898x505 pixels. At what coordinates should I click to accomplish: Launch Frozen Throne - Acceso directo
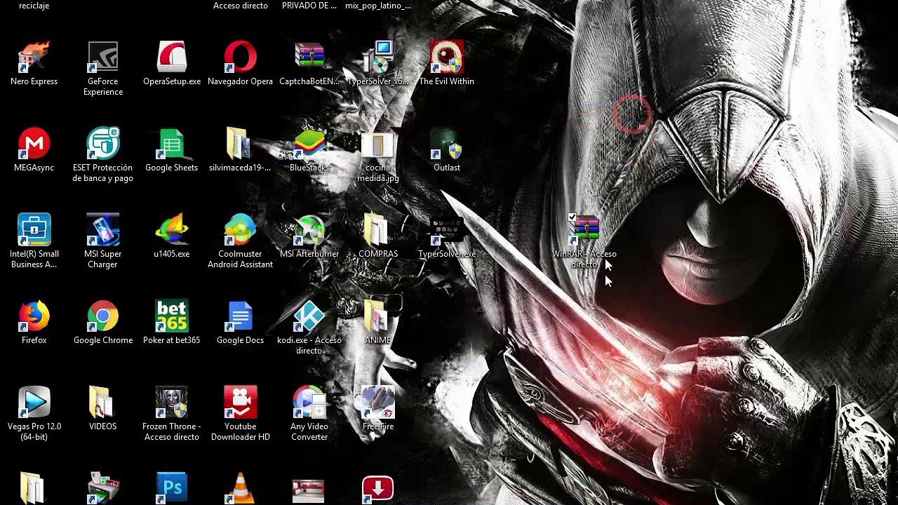click(171, 403)
